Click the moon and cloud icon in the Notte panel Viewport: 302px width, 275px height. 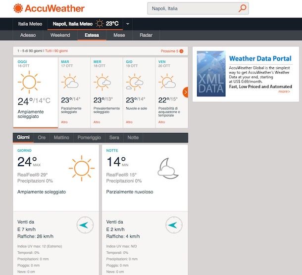click(168, 169)
